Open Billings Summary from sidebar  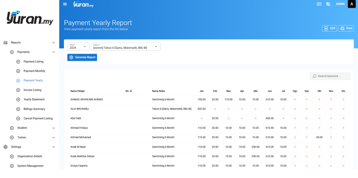[x=34, y=109]
